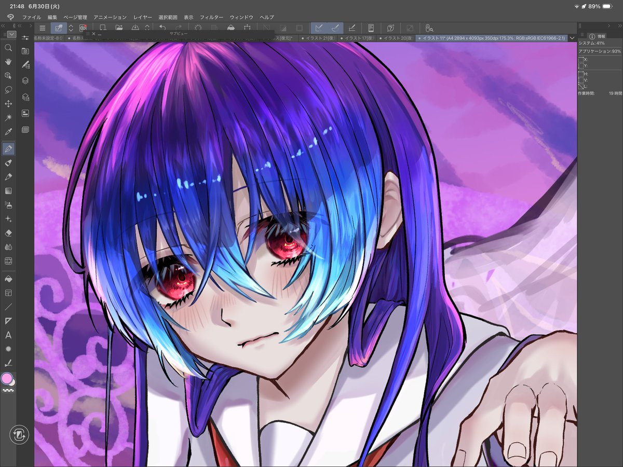Screen dimensions: 623x467
Task: Select the Lasso selection tool
Action: click(8, 90)
